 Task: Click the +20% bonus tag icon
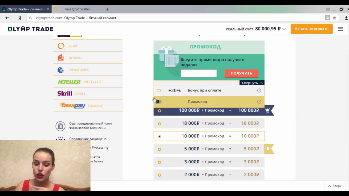click(x=159, y=90)
